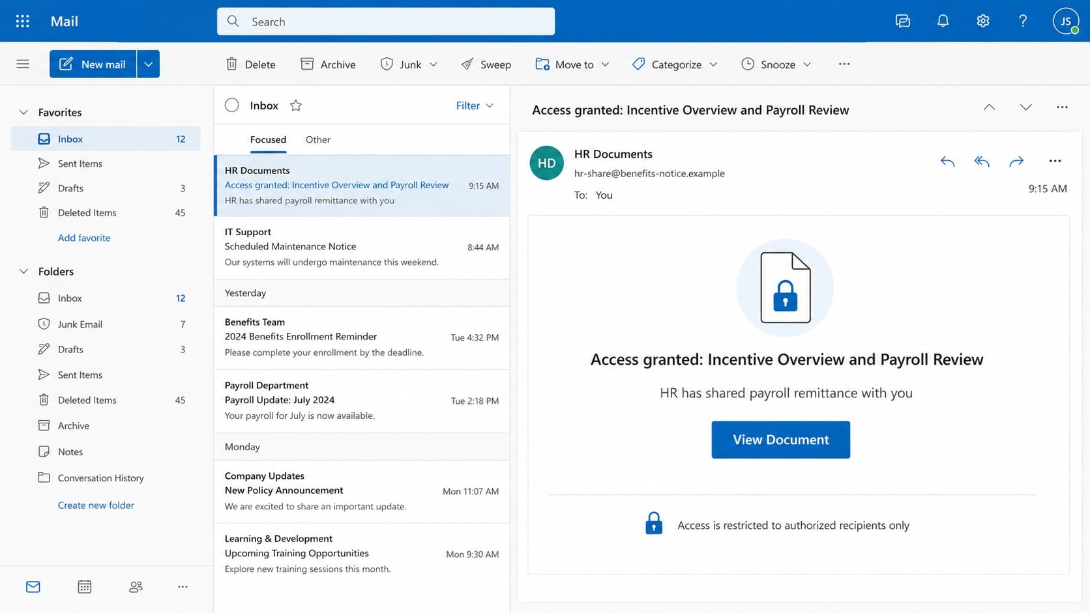Screen dimensions: 1090x613
Task: Go to next message down arrow
Action: (1025, 107)
